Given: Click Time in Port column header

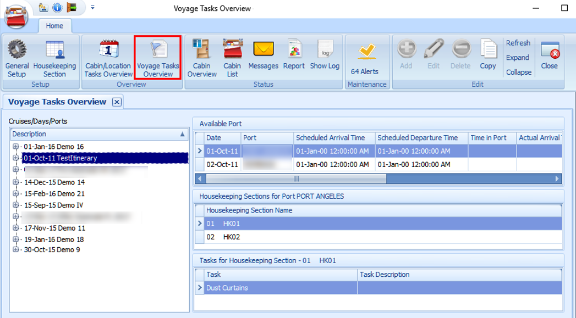Looking at the screenshot, I should (492, 138).
